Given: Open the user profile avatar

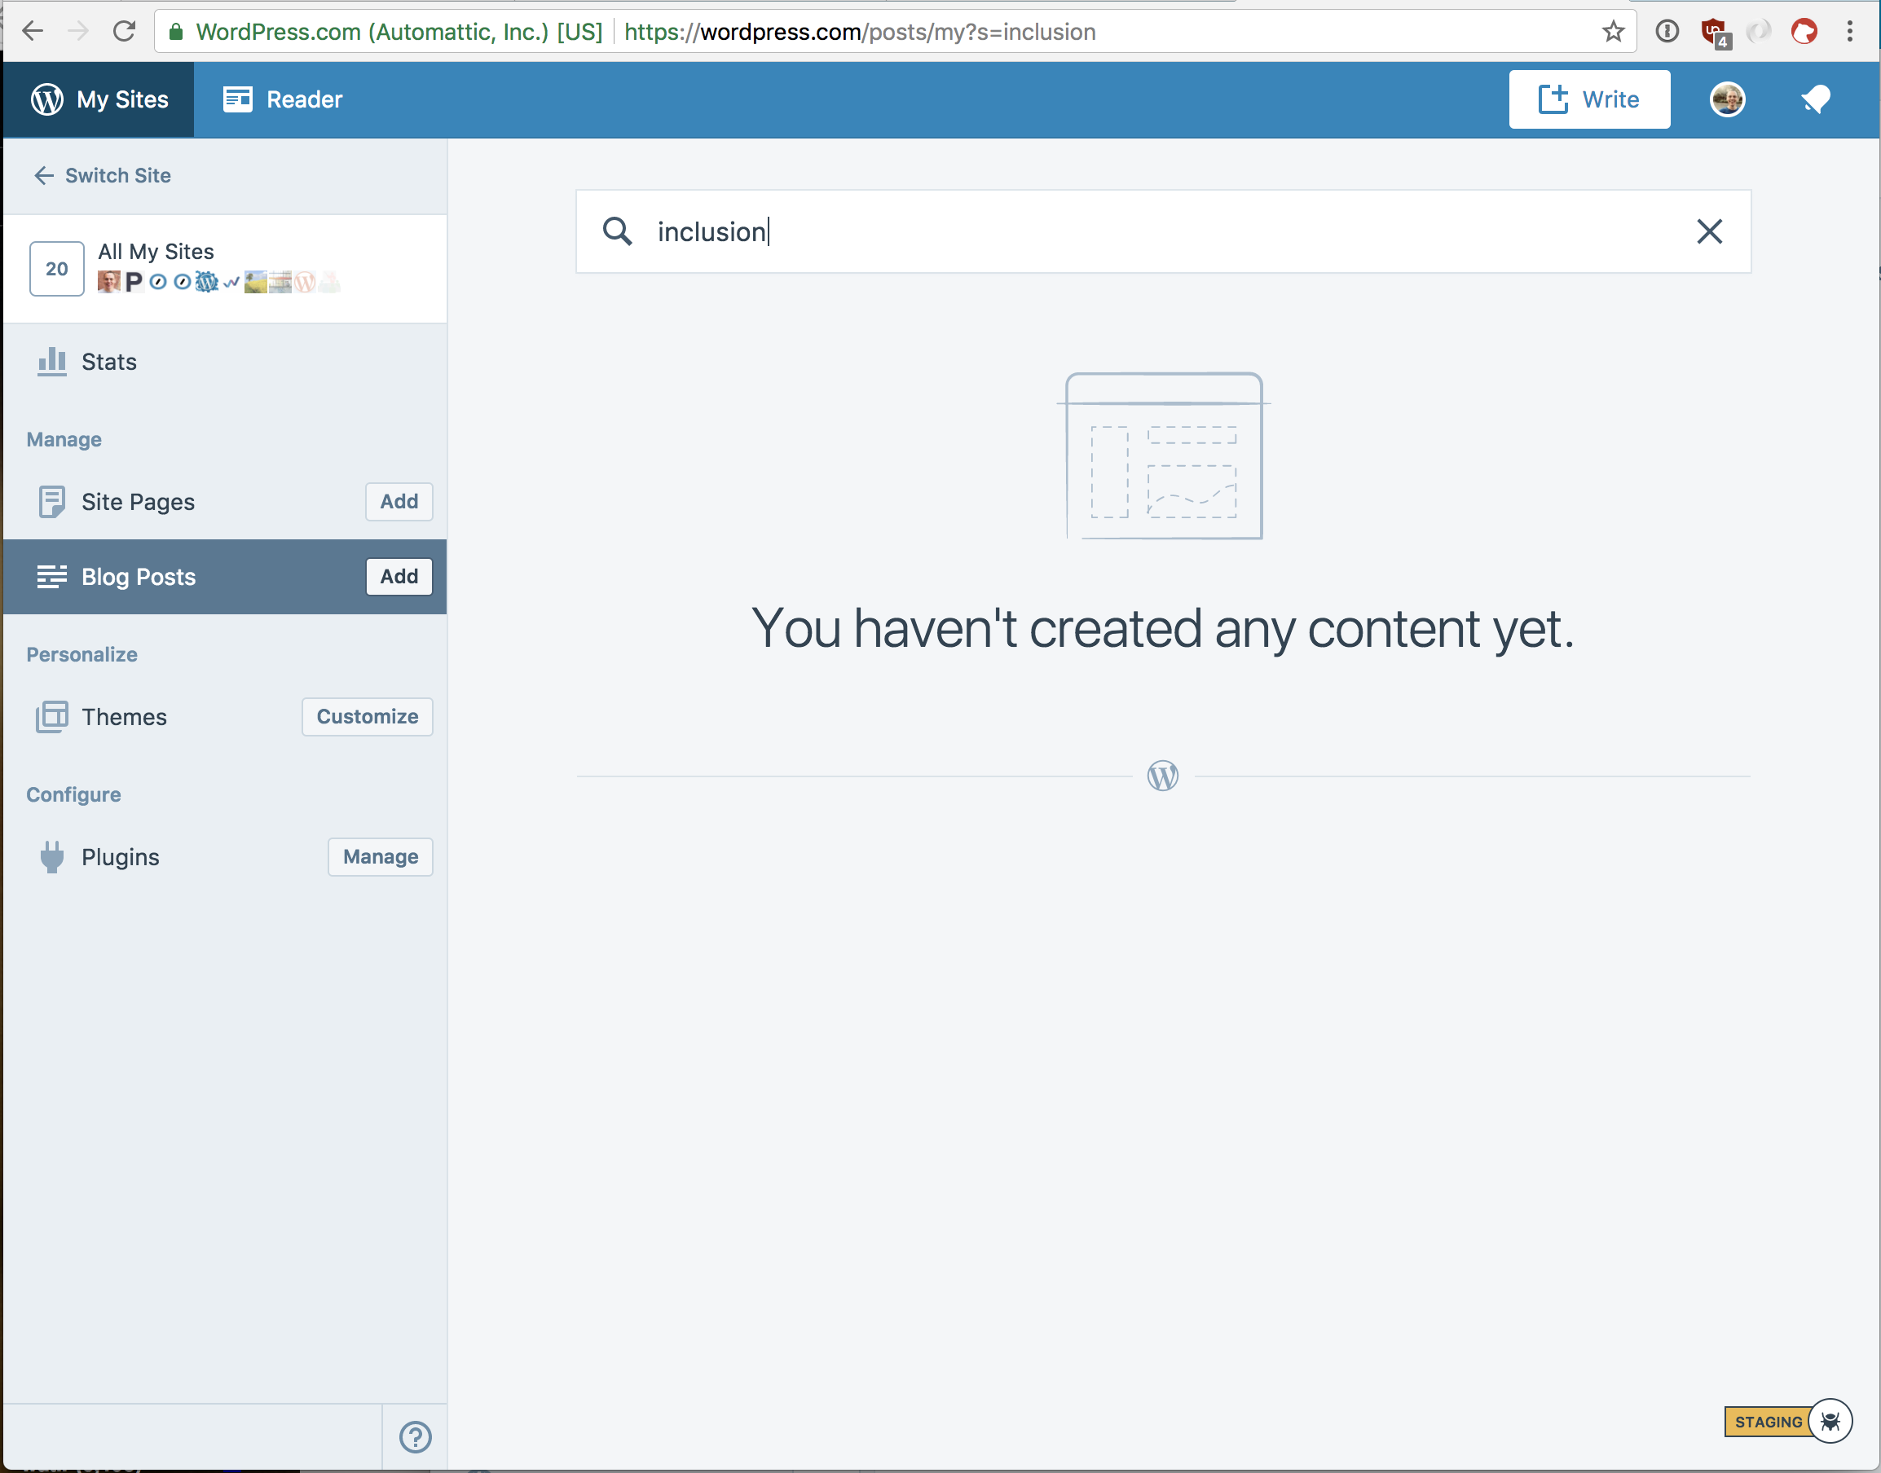Looking at the screenshot, I should pos(1726,99).
